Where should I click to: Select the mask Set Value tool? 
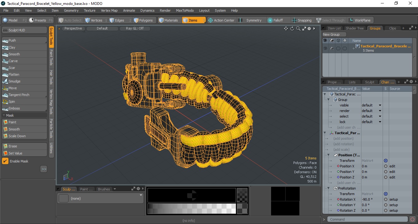pos(24,153)
